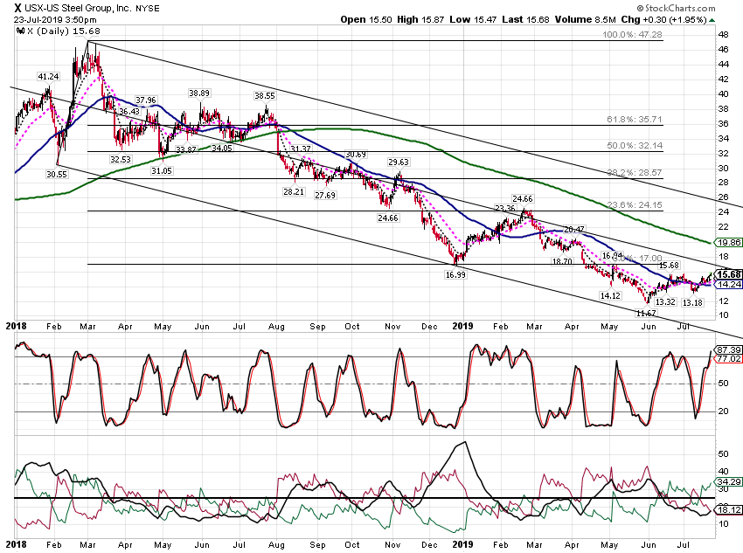Select the 38.2%: 28.57 retracement label

635,172
